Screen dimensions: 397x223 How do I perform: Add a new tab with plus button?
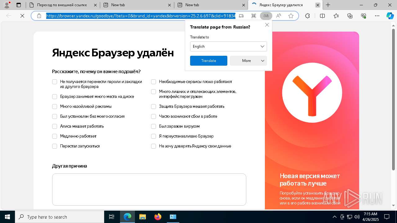point(328,5)
